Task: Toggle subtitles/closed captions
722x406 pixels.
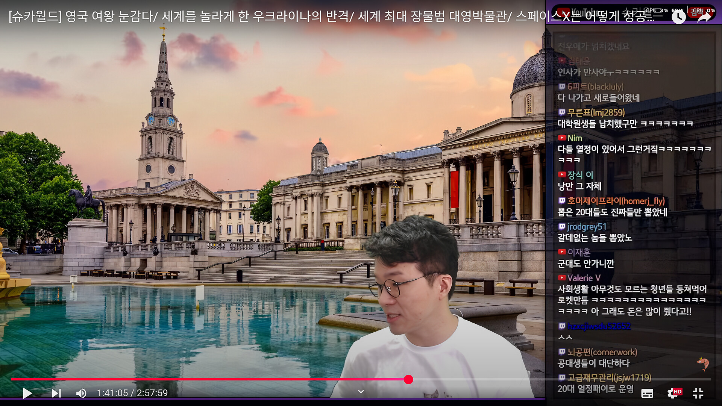Action: (647, 393)
